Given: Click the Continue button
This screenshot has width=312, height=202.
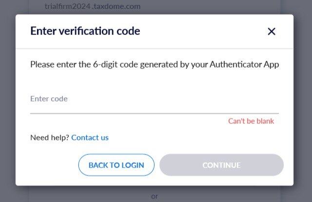Looking at the screenshot, I should point(221,165).
